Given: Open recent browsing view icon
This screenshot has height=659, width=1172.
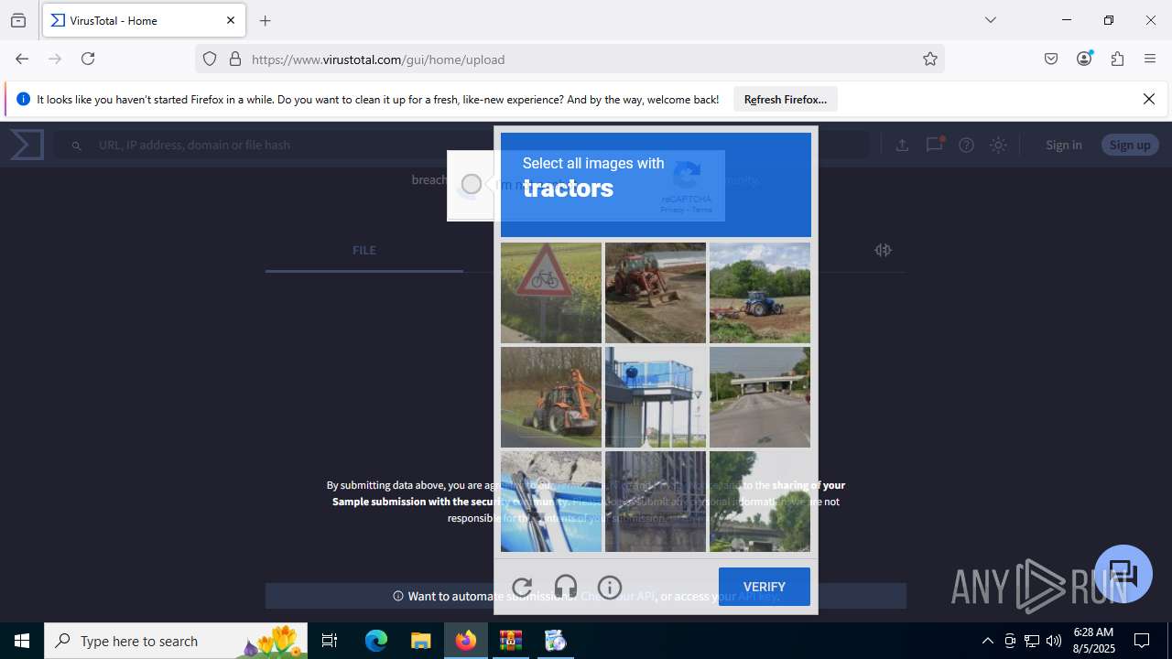Looking at the screenshot, I should coord(18,20).
